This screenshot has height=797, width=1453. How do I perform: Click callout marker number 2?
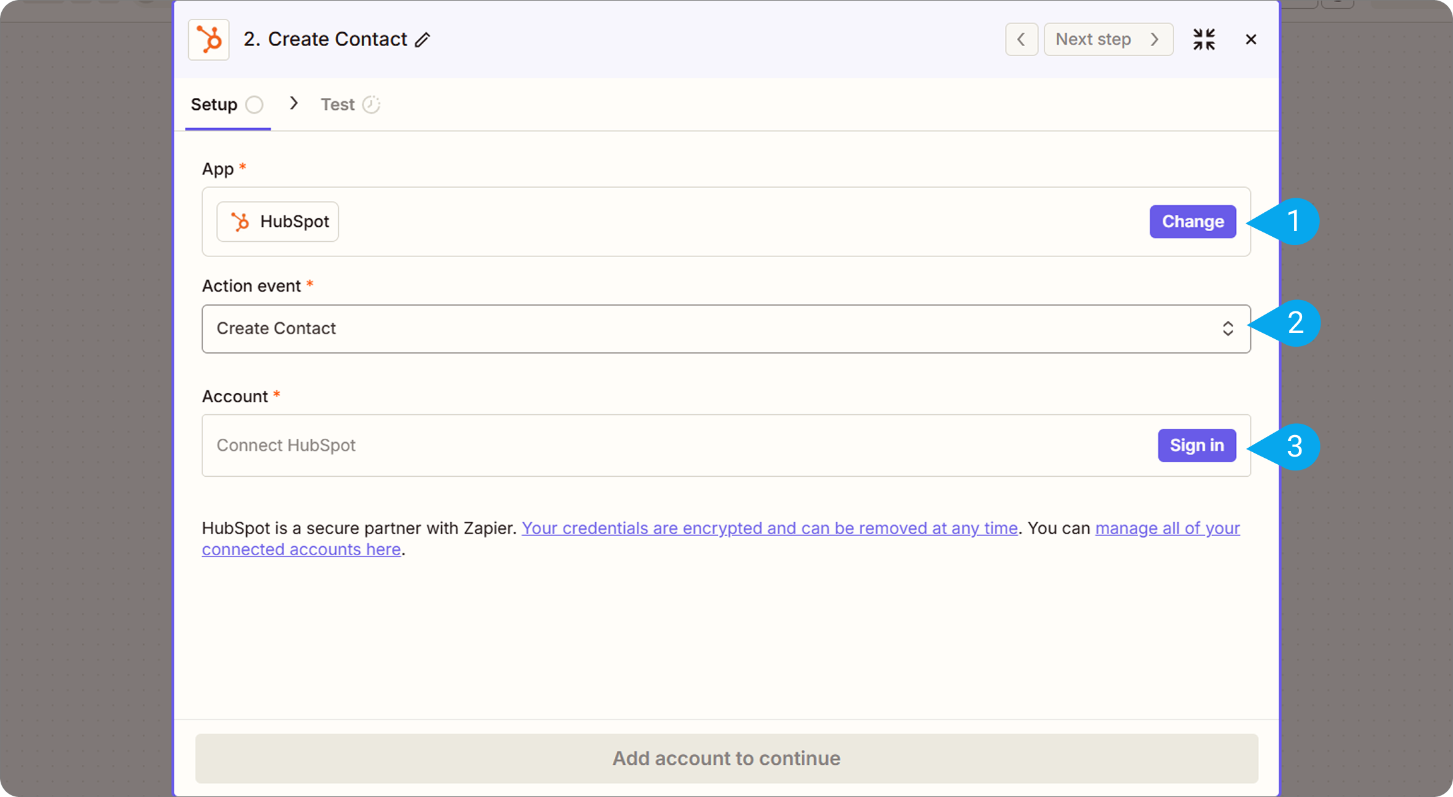(x=1294, y=323)
